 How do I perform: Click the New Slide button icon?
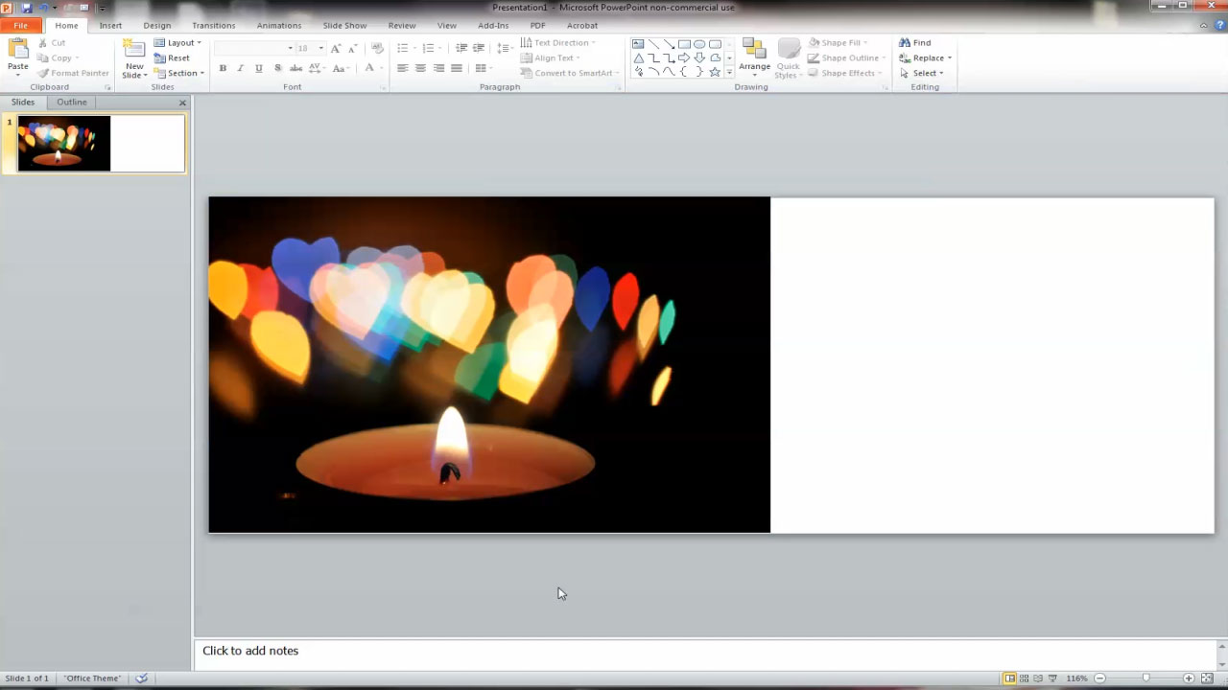134,50
